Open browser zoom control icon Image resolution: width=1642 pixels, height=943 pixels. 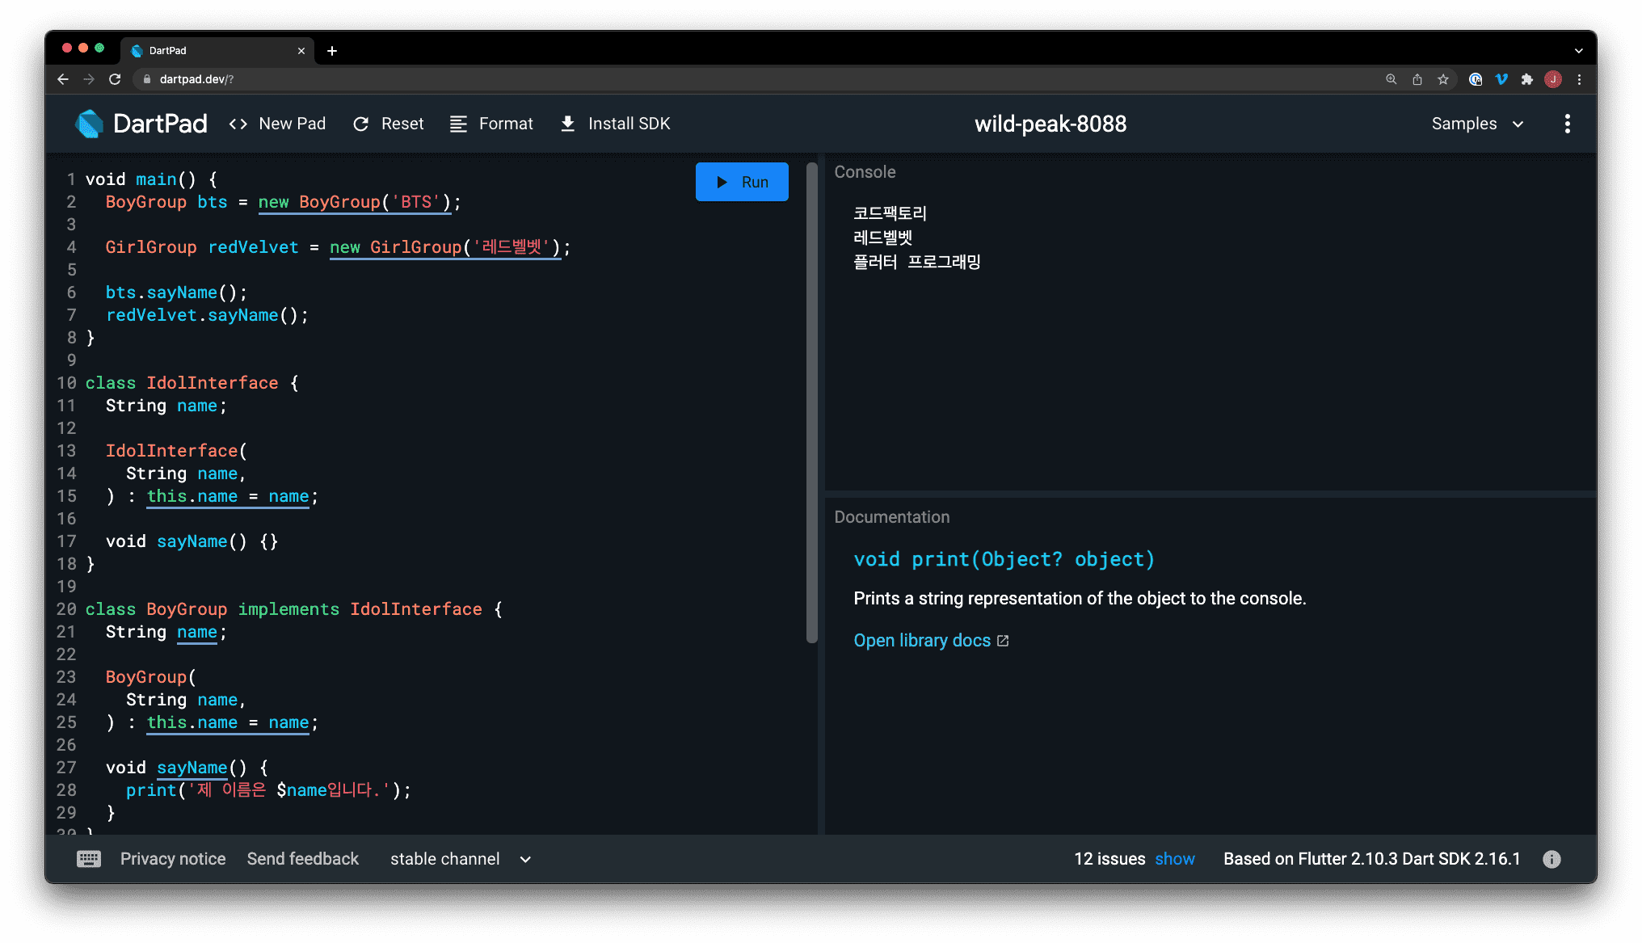pos(1391,79)
